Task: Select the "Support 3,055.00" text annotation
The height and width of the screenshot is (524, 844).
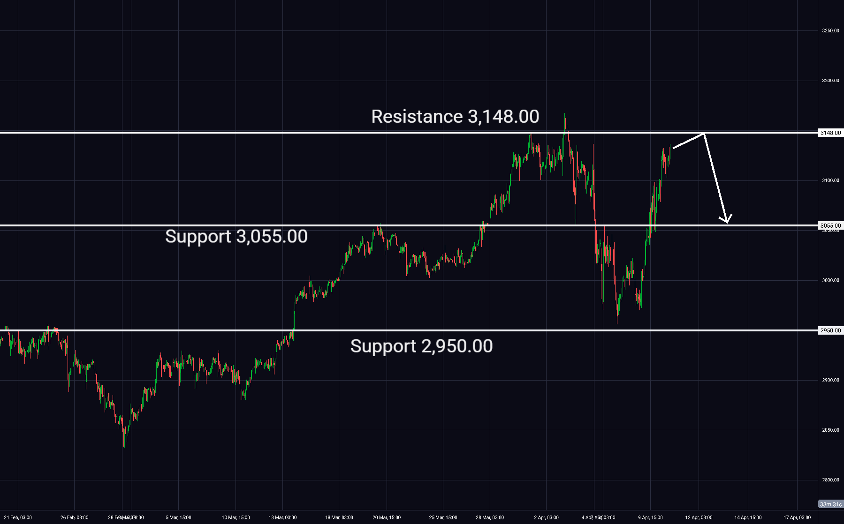Action: tap(236, 236)
